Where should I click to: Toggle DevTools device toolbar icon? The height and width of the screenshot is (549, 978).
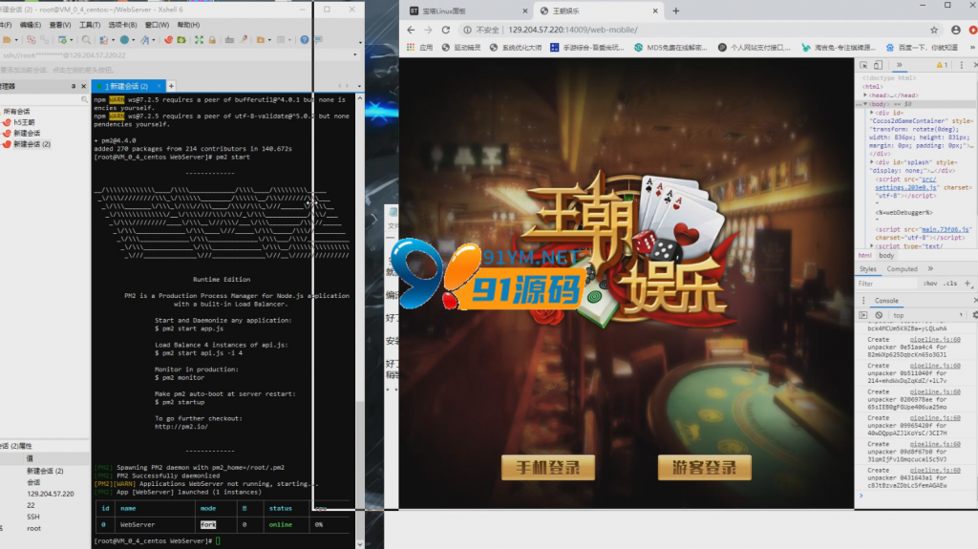(x=878, y=65)
